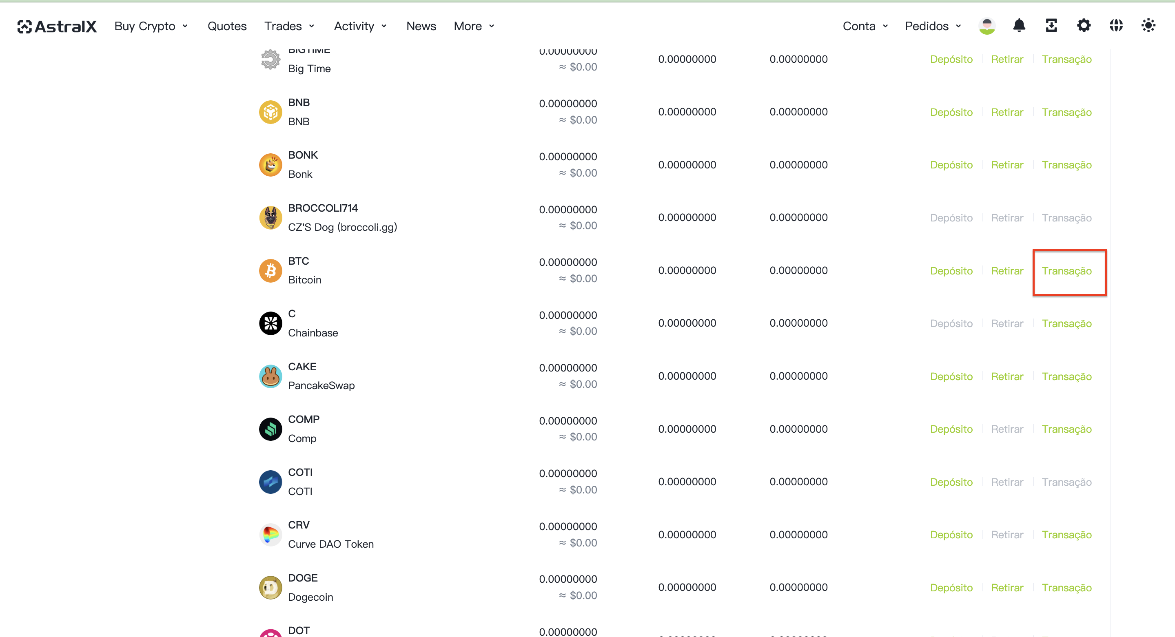This screenshot has width=1175, height=637.
Task: Click the Big Time coin icon
Action: (270, 59)
